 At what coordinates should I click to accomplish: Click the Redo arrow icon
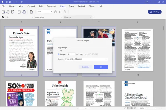pyautogui.click(x=17, y=2)
